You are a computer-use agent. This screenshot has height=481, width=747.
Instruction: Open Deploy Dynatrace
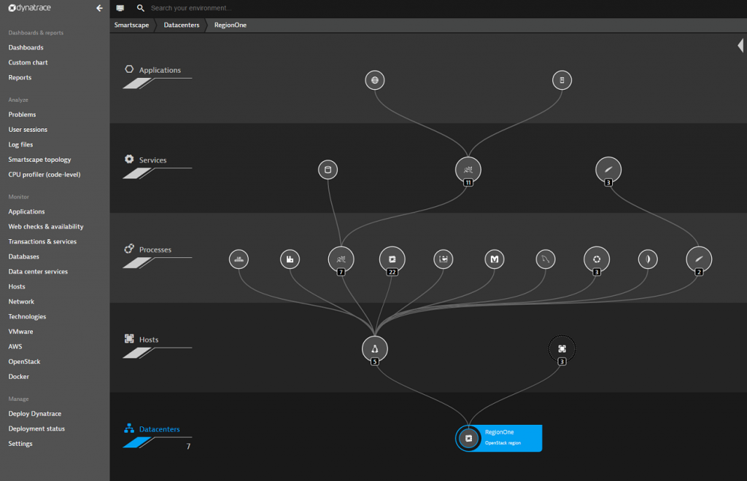point(35,414)
